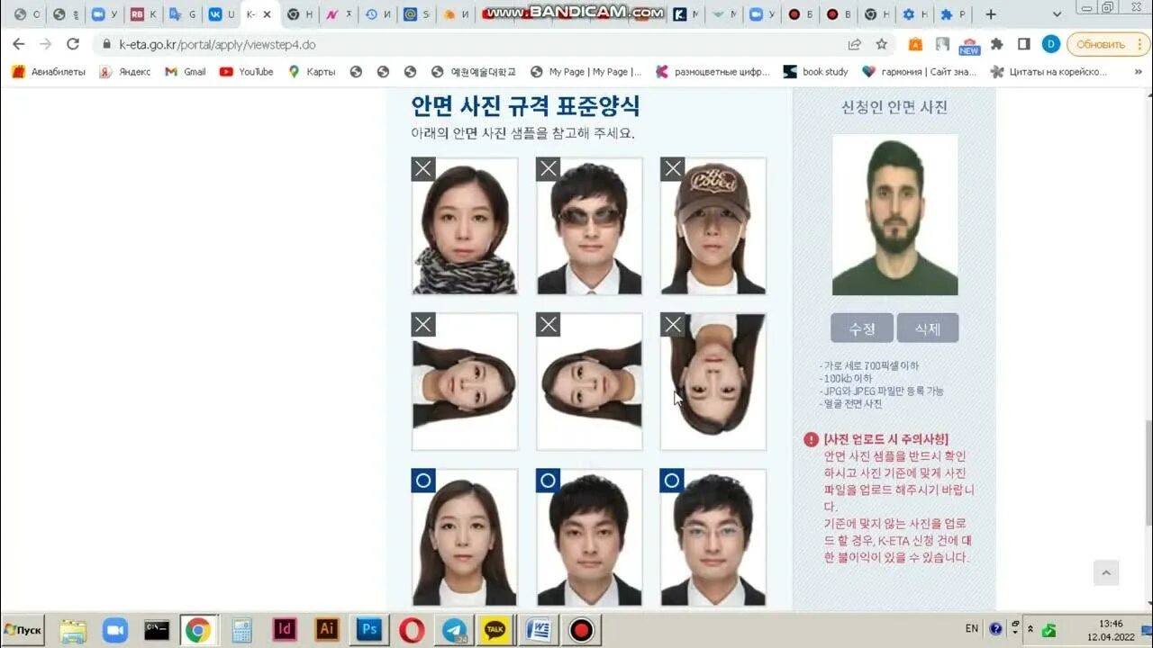Click the red extension icon with NEW badge
This screenshot has width=1153, height=648.
point(969,45)
